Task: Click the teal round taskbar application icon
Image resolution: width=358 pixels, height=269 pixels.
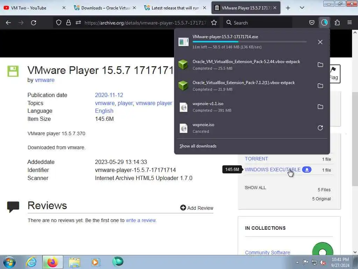Action: pyautogui.click(x=118, y=261)
